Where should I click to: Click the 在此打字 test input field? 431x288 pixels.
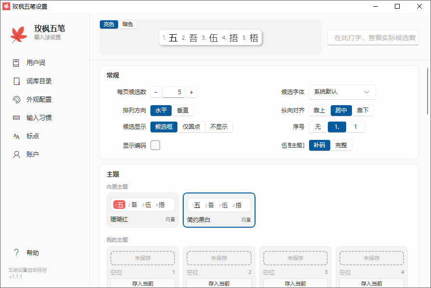click(x=373, y=38)
